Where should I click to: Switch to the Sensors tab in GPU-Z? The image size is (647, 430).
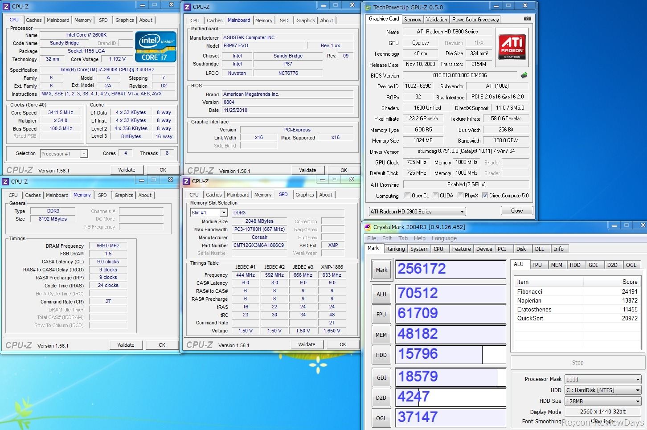(412, 20)
